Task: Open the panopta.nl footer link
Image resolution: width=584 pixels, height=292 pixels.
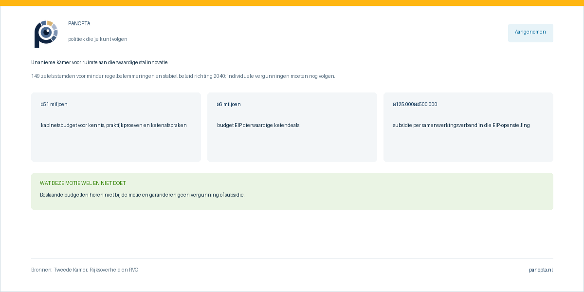Action: pos(541,270)
